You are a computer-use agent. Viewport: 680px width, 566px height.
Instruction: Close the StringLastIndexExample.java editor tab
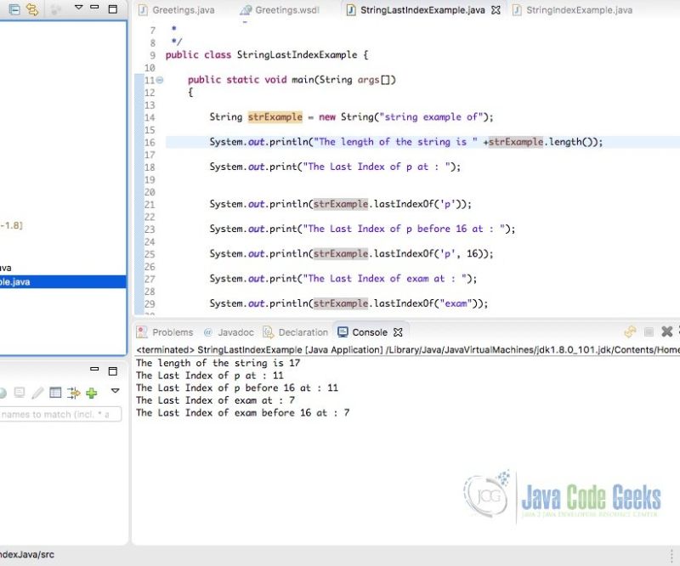(496, 9)
